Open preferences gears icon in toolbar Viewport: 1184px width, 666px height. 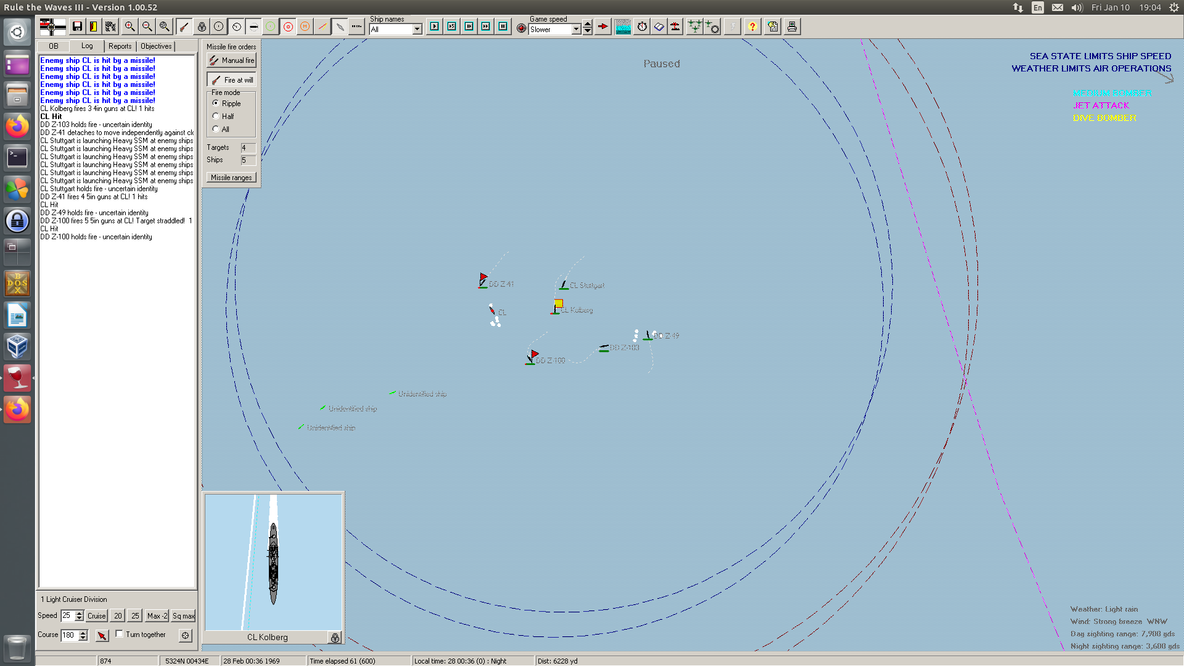click(110, 27)
